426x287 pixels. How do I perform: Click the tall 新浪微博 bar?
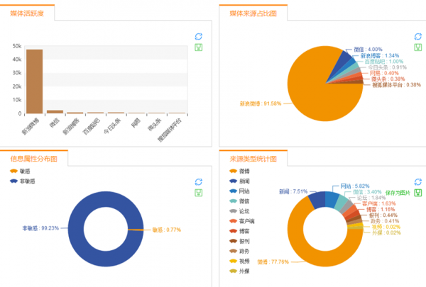(34, 81)
